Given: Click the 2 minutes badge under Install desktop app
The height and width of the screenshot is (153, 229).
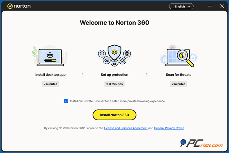Looking at the screenshot, I should pos(50,84).
